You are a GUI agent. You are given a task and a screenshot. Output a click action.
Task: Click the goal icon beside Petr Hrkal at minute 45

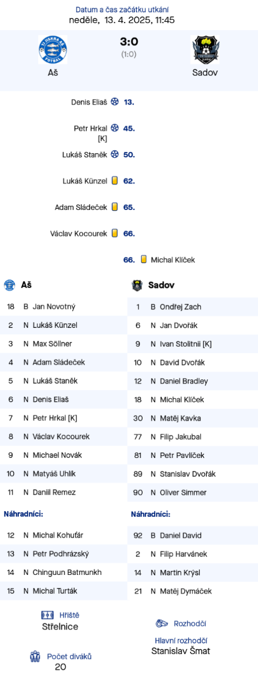(115, 128)
